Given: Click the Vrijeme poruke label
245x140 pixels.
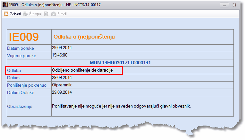Looking at the screenshot, I should point(21,56).
